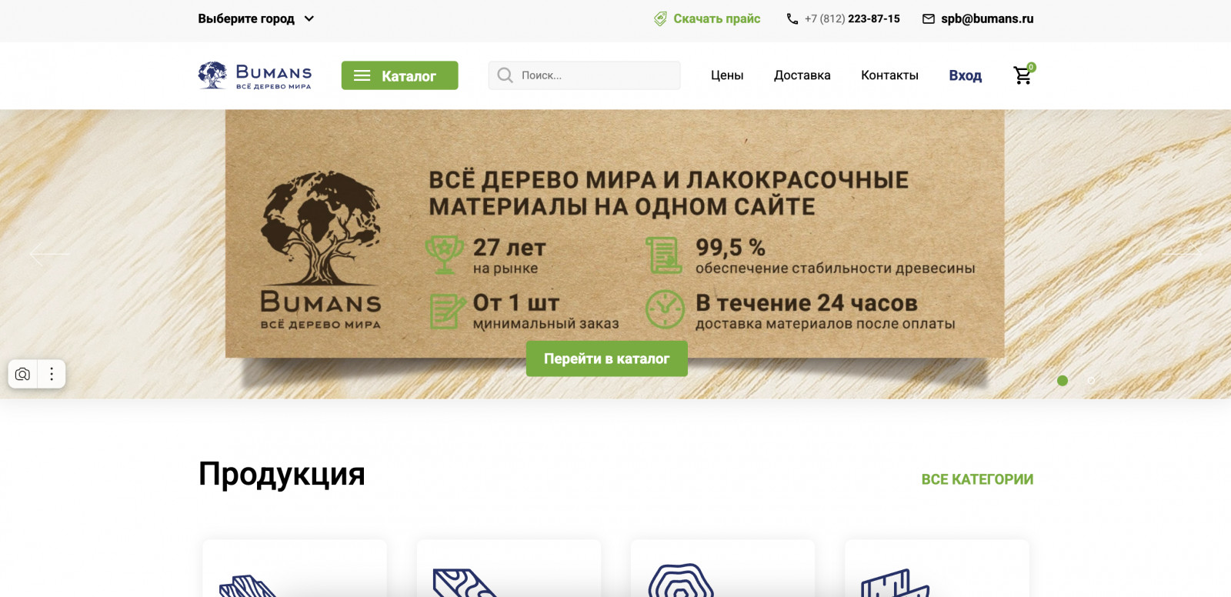The image size is (1231, 597).
Task: Open the three-dot options menu icon
Action: 52,374
